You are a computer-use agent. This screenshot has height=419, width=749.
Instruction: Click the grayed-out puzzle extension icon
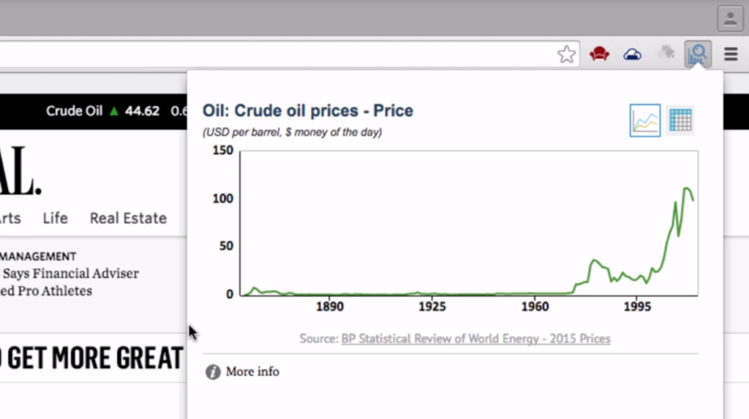tap(666, 53)
